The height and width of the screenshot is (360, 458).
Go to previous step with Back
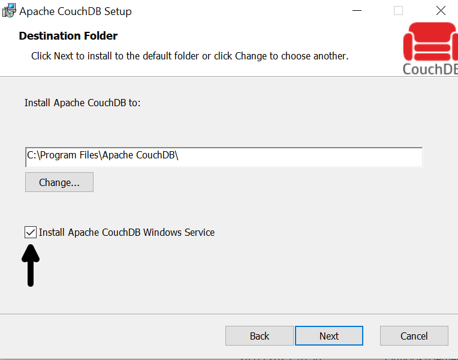pos(260,336)
